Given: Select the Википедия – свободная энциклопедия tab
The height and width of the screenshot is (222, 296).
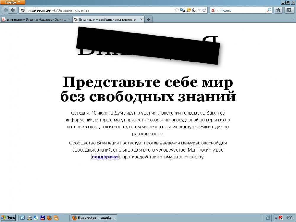Looking at the screenshot, I should (x=106, y=20).
